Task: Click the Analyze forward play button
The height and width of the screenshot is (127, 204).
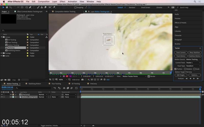Action: click(x=194, y=78)
